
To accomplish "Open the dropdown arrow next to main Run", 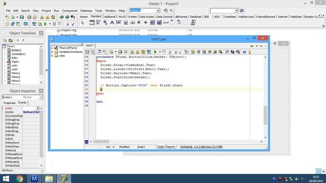I will click(x=50, y=24).
